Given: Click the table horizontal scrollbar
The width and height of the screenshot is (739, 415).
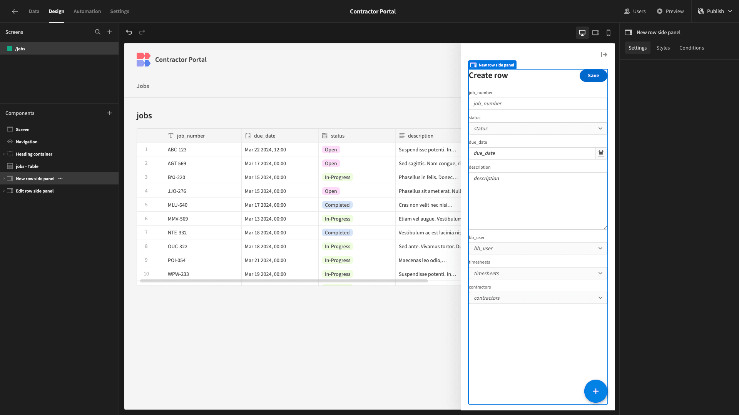Looking at the screenshot, I should click(x=284, y=281).
